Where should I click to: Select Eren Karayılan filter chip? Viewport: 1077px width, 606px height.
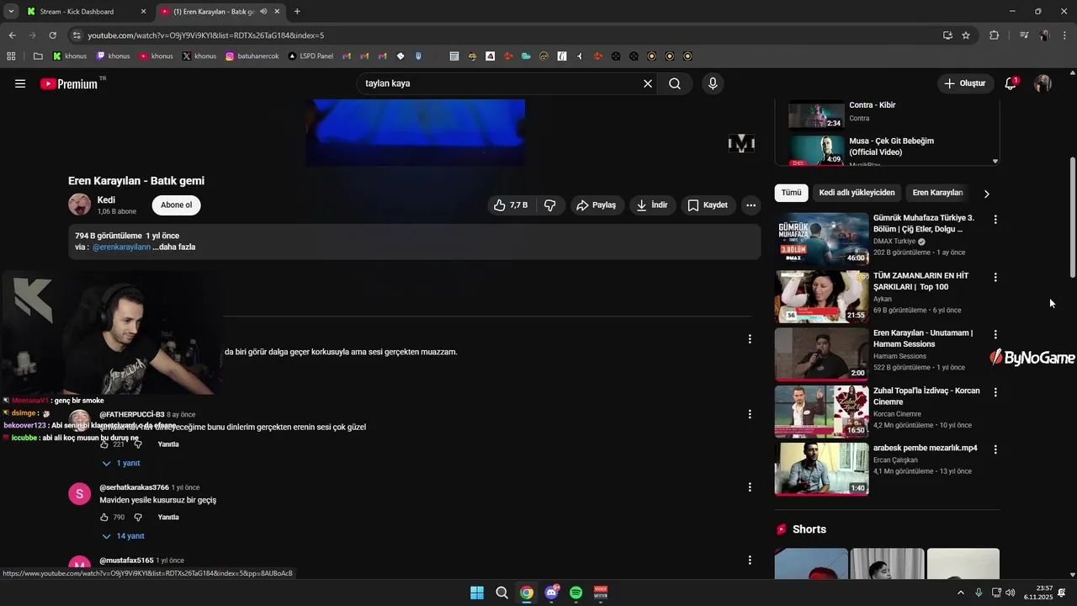937,193
